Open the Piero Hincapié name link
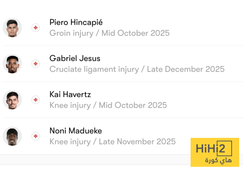 [76, 22]
